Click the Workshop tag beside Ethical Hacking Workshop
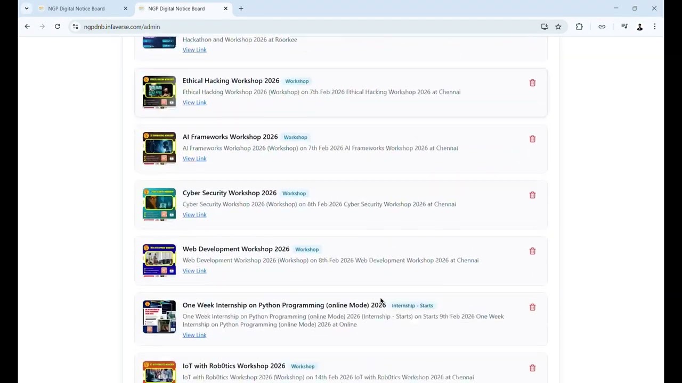682x383 pixels. click(x=297, y=81)
